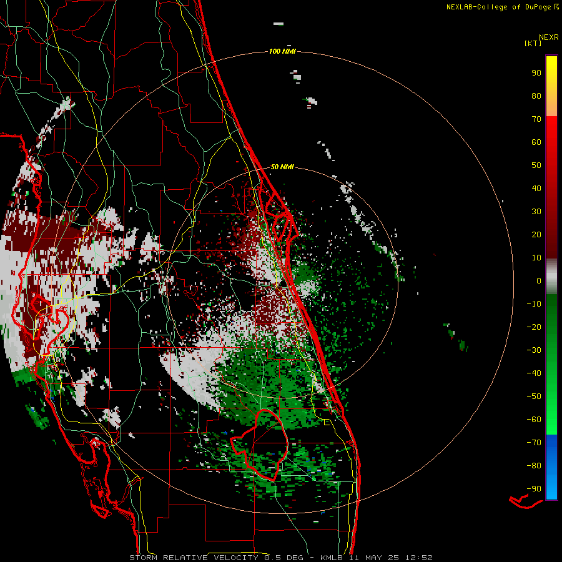
Task: Click the '-40' value on the velocity scale
Action: pos(534,373)
